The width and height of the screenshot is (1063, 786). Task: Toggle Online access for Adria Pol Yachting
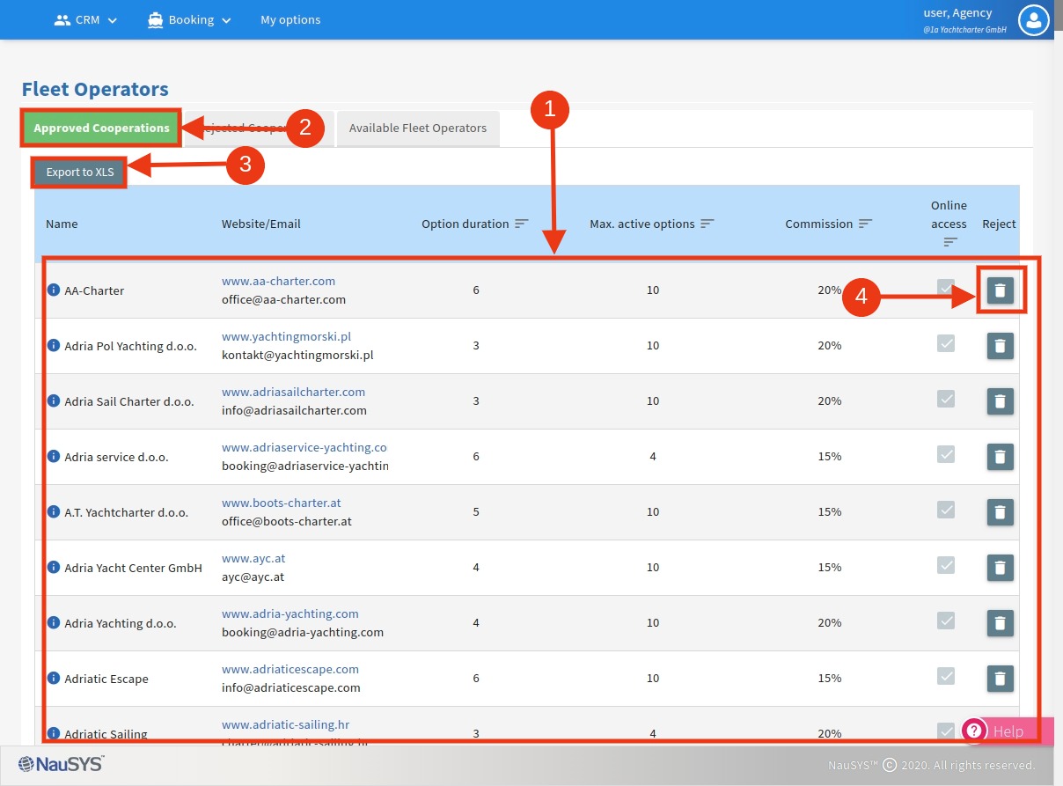[946, 343]
